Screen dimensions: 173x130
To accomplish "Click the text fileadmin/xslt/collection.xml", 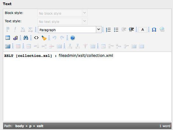I will 86,56.
